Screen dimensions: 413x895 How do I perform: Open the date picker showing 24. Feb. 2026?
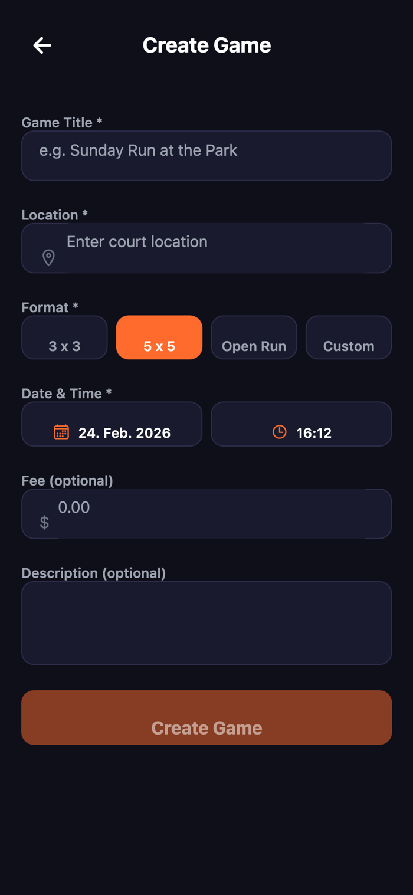tap(112, 424)
